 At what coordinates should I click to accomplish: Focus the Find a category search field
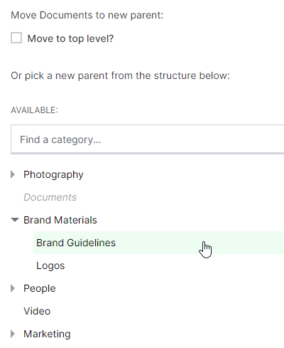click(147, 139)
